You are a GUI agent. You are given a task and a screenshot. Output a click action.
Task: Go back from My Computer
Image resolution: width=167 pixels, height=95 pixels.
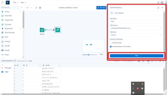tap(112, 13)
